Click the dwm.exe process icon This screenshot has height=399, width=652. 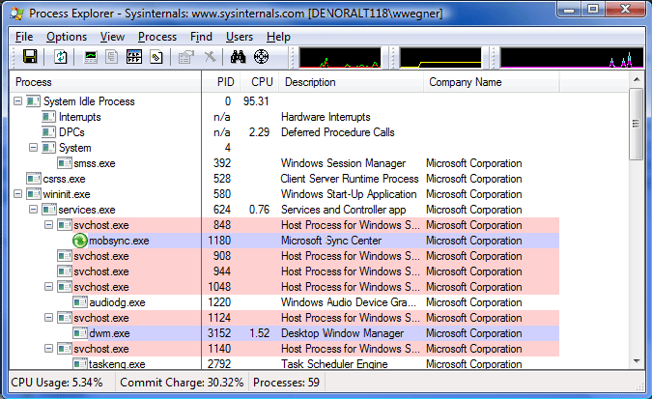click(x=80, y=333)
